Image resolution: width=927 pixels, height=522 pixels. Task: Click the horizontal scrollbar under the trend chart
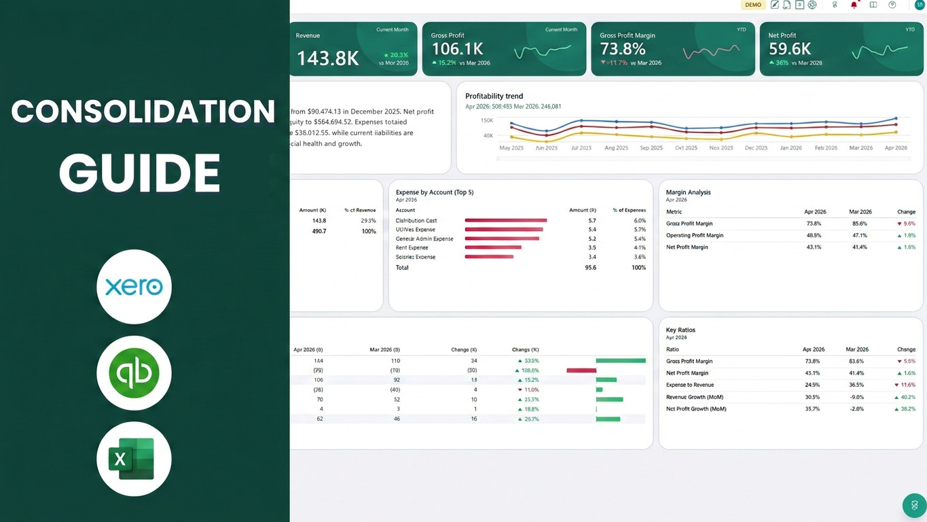click(703, 158)
